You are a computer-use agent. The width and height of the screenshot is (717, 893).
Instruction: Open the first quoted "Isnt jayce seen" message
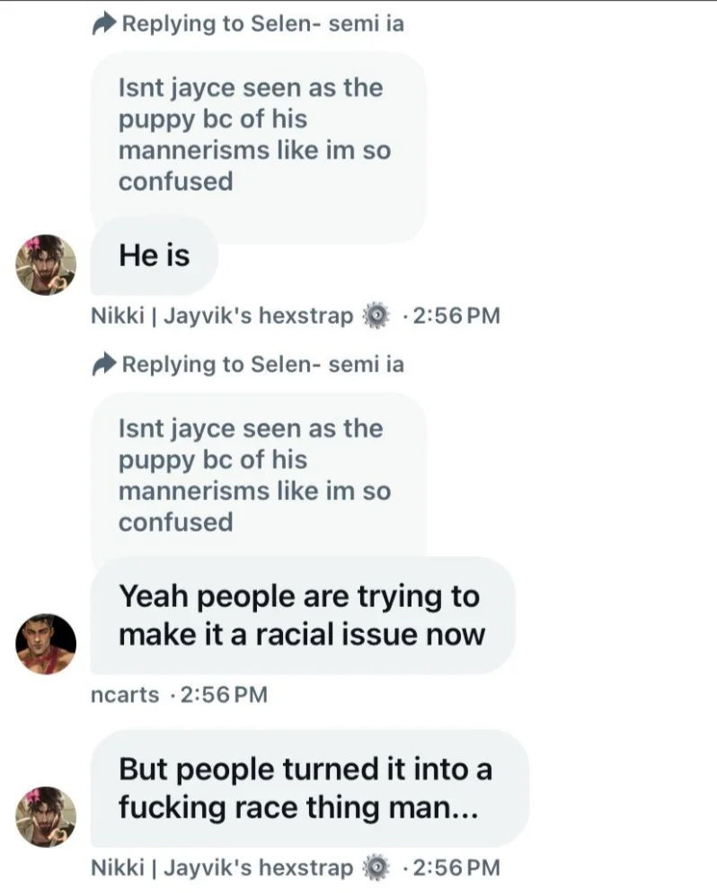[x=259, y=147]
